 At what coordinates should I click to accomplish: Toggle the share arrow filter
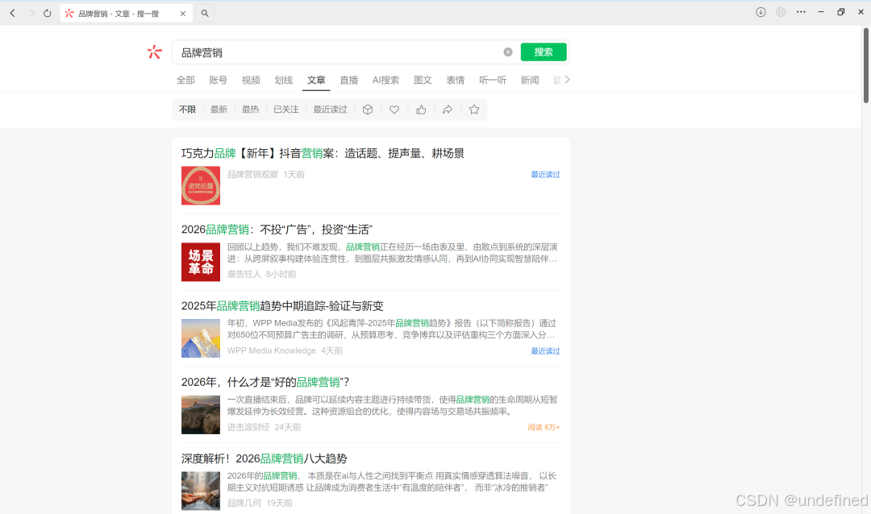(448, 110)
